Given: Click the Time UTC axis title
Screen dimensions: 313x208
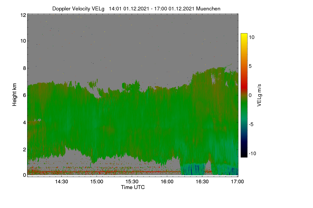Looking at the screenshot, I should pyautogui.click(x=133, y=187).
